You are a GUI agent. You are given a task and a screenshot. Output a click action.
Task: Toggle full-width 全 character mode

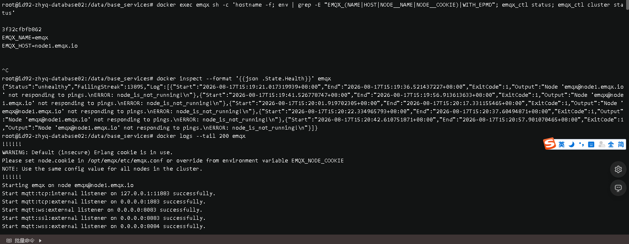click(611, 144)
